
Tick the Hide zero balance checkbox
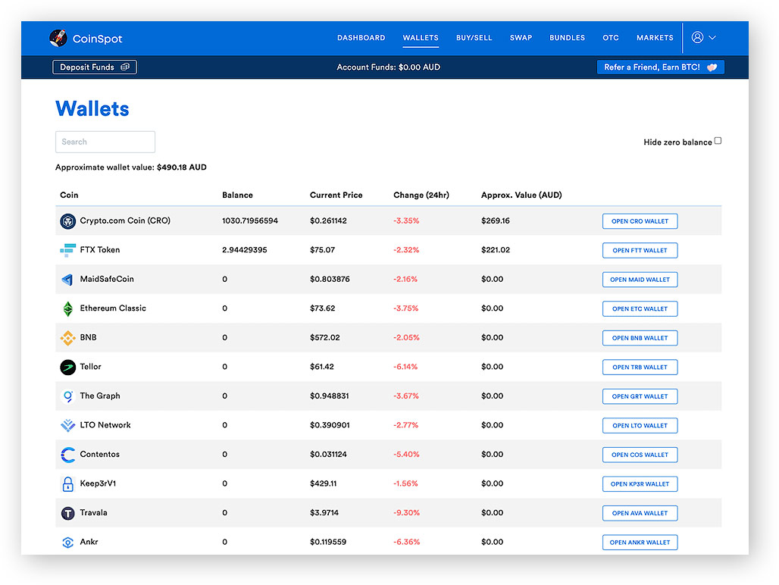tap(718, 141)
